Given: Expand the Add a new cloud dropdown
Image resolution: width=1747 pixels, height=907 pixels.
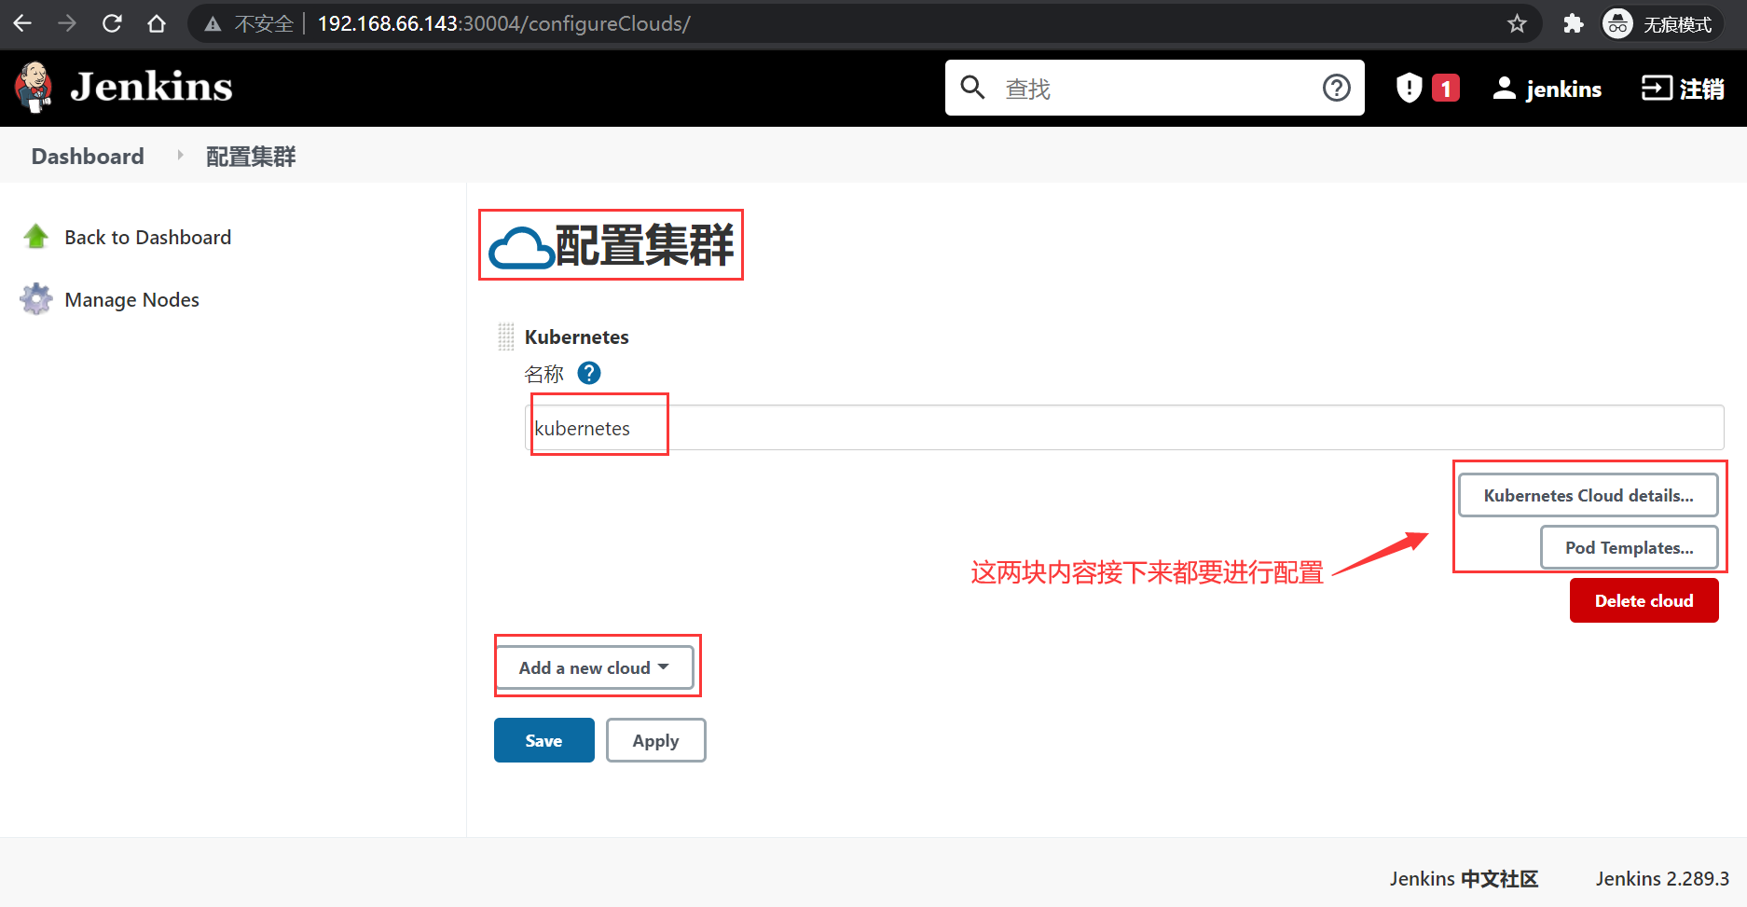Looking at the screenshot, I should [x=595, y=667].
